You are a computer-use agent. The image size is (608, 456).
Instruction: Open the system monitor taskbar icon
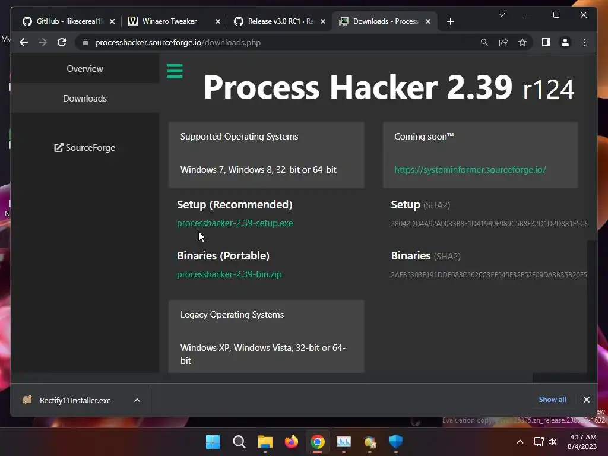coord(344,442)
